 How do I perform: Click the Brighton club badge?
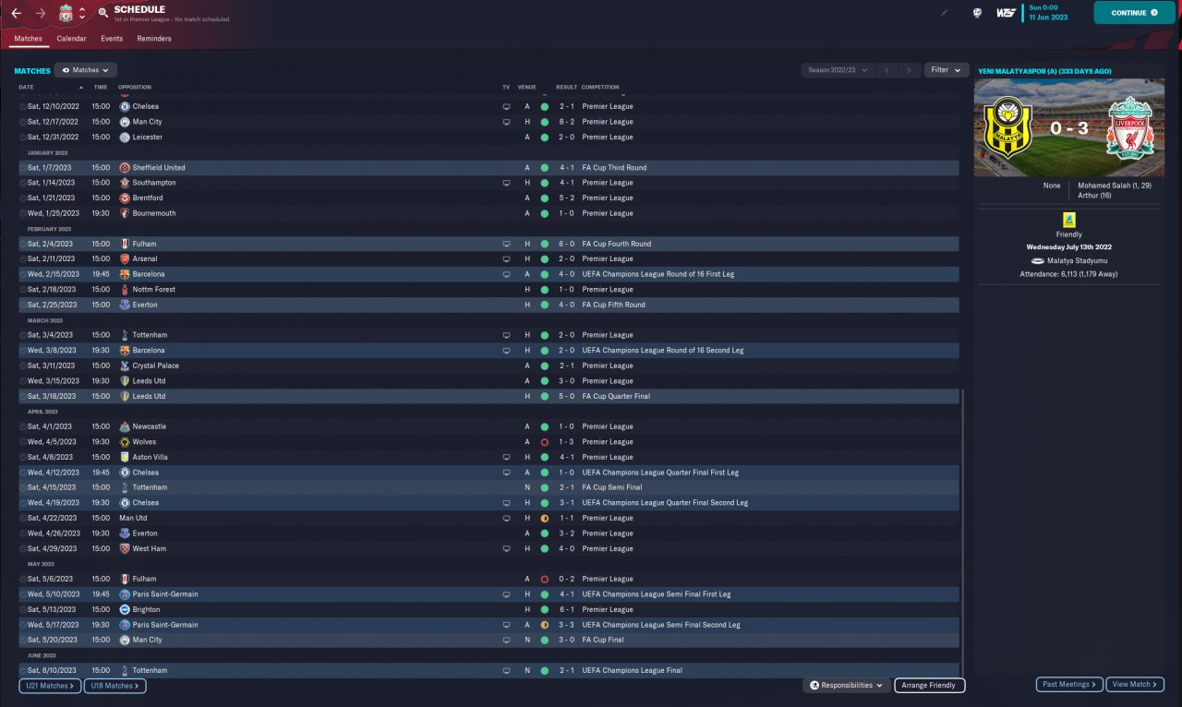(x=125, y=609)
